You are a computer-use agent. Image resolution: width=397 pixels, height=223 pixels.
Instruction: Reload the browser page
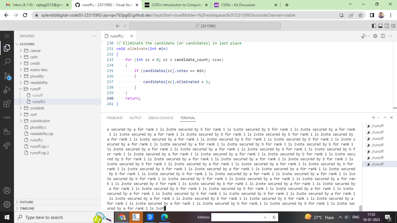[x=25, y=15]
